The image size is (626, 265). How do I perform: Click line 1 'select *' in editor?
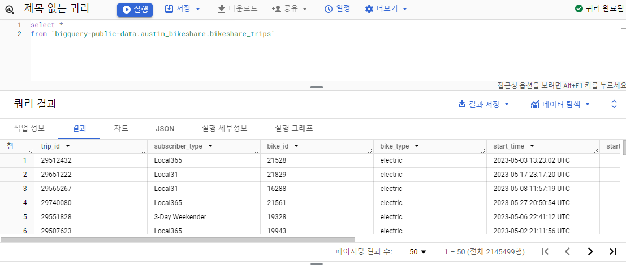tap(47, 25)
